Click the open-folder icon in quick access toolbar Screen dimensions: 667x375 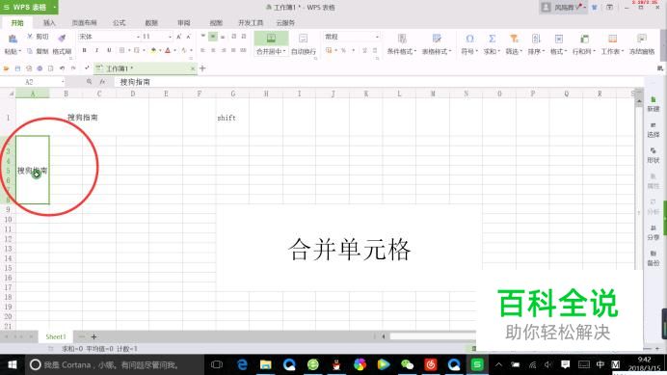(x=6, y=68)
